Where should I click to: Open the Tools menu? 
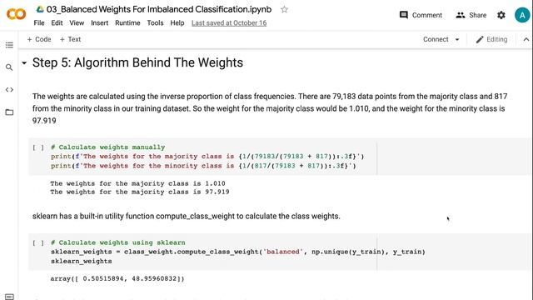click(155, 22)
